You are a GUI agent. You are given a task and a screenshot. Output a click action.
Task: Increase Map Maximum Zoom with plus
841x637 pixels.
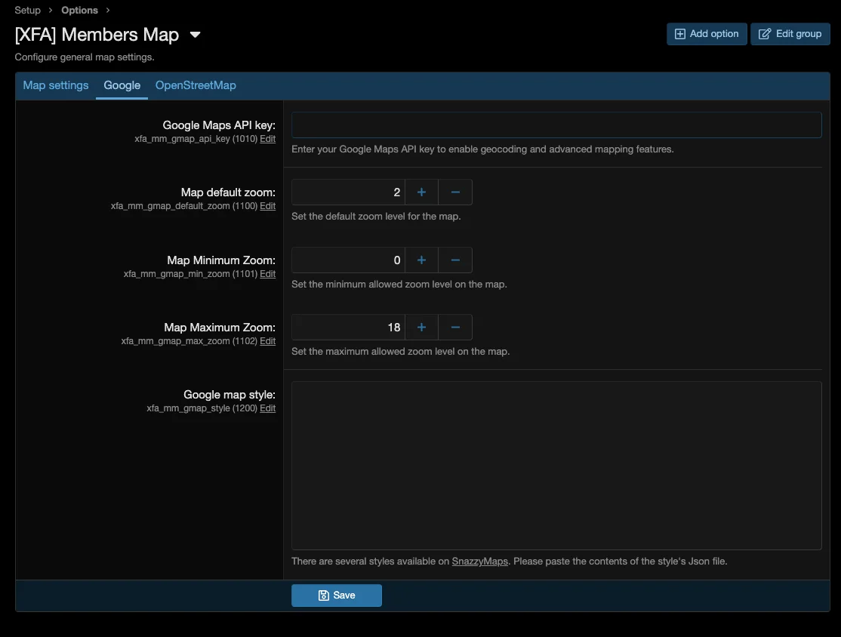[x=421, y=327]
